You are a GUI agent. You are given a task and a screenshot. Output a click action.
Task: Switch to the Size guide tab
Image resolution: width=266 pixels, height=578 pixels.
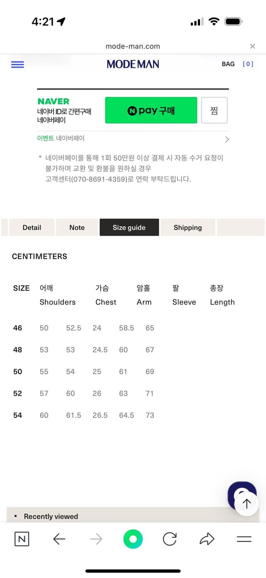129,227
